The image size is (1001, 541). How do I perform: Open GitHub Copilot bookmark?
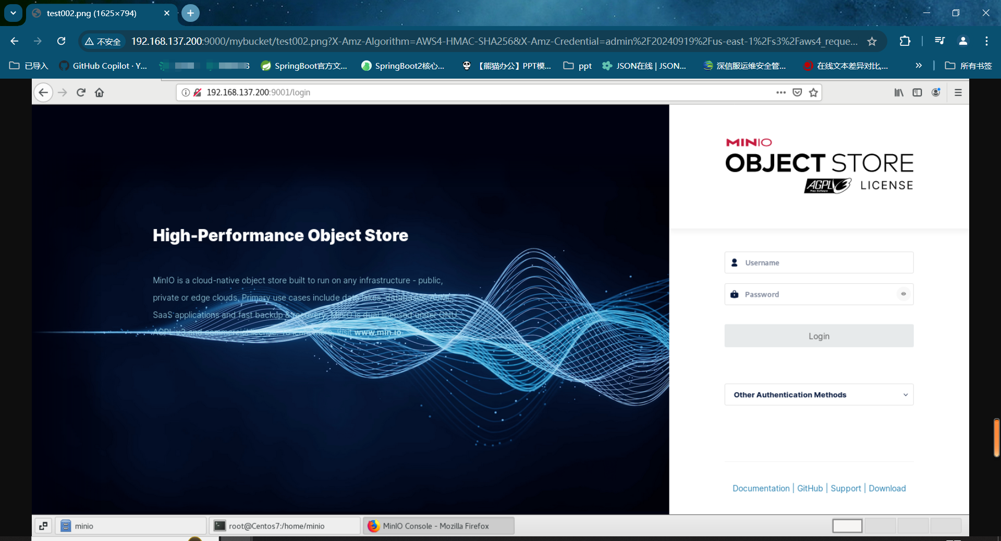tap(103, 66)
